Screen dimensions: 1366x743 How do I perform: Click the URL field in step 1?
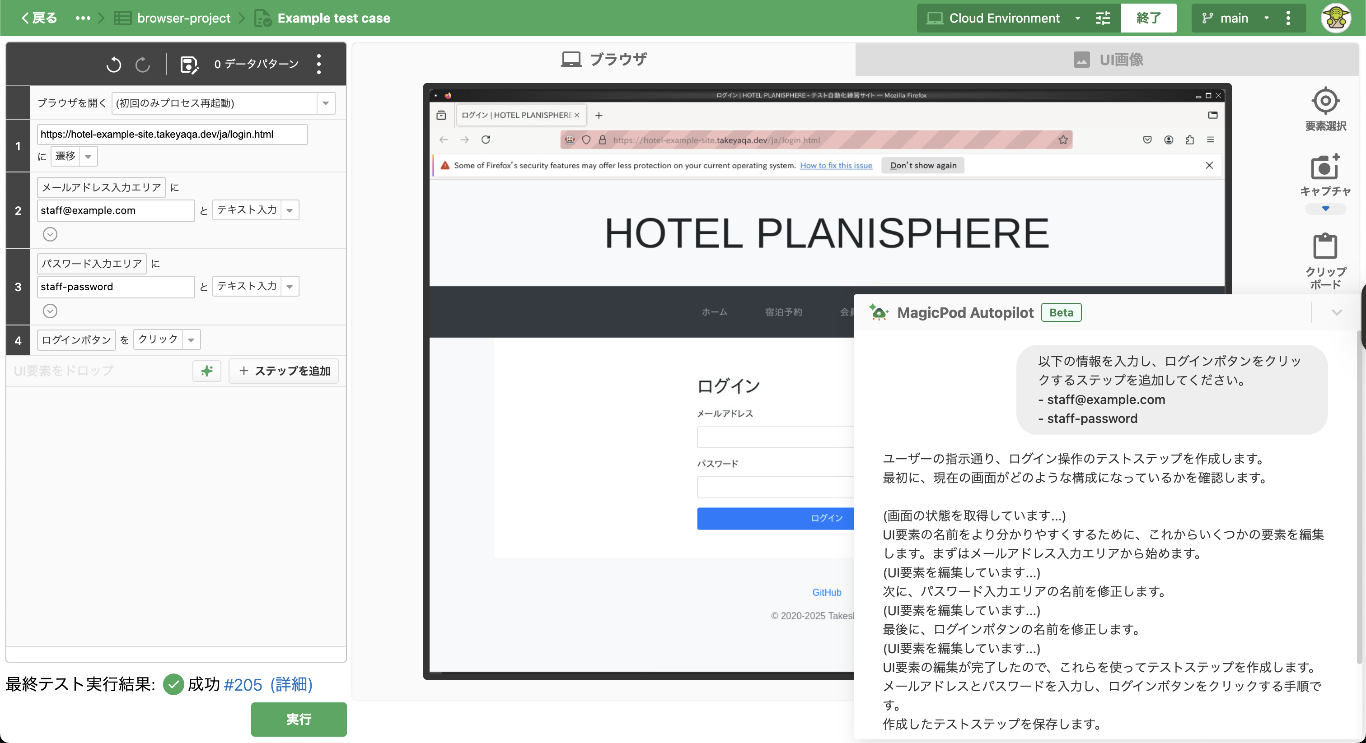173,134
